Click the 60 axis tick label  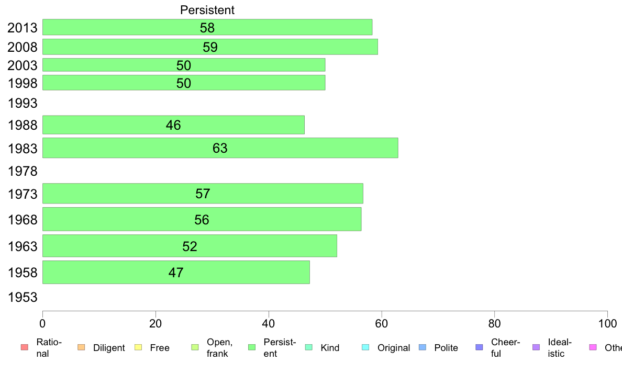[381, 324]
